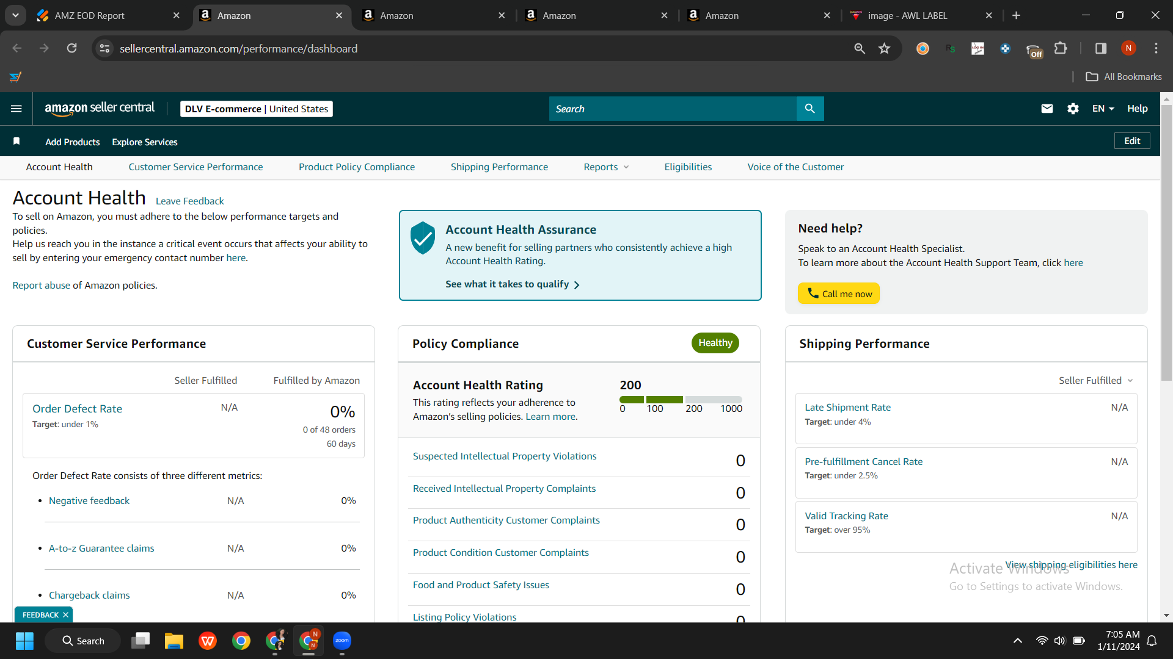
Task: Click the Seller Central search field
Action: pos(673,109)
